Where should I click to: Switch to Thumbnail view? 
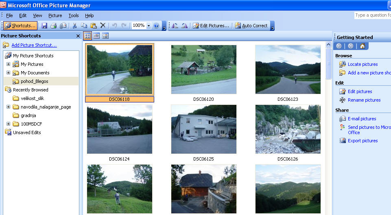coord(87,36)
